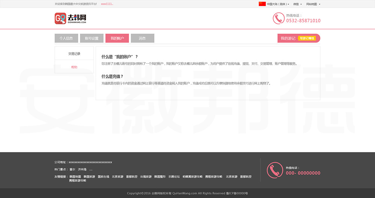Click the 韩国地图 friendly link

(75, 176)
